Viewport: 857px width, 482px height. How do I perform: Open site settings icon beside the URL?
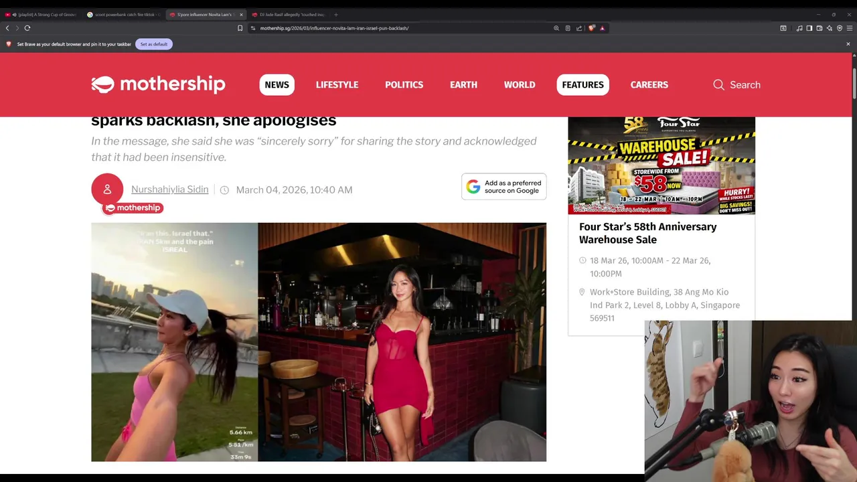(x=253, y=28)
